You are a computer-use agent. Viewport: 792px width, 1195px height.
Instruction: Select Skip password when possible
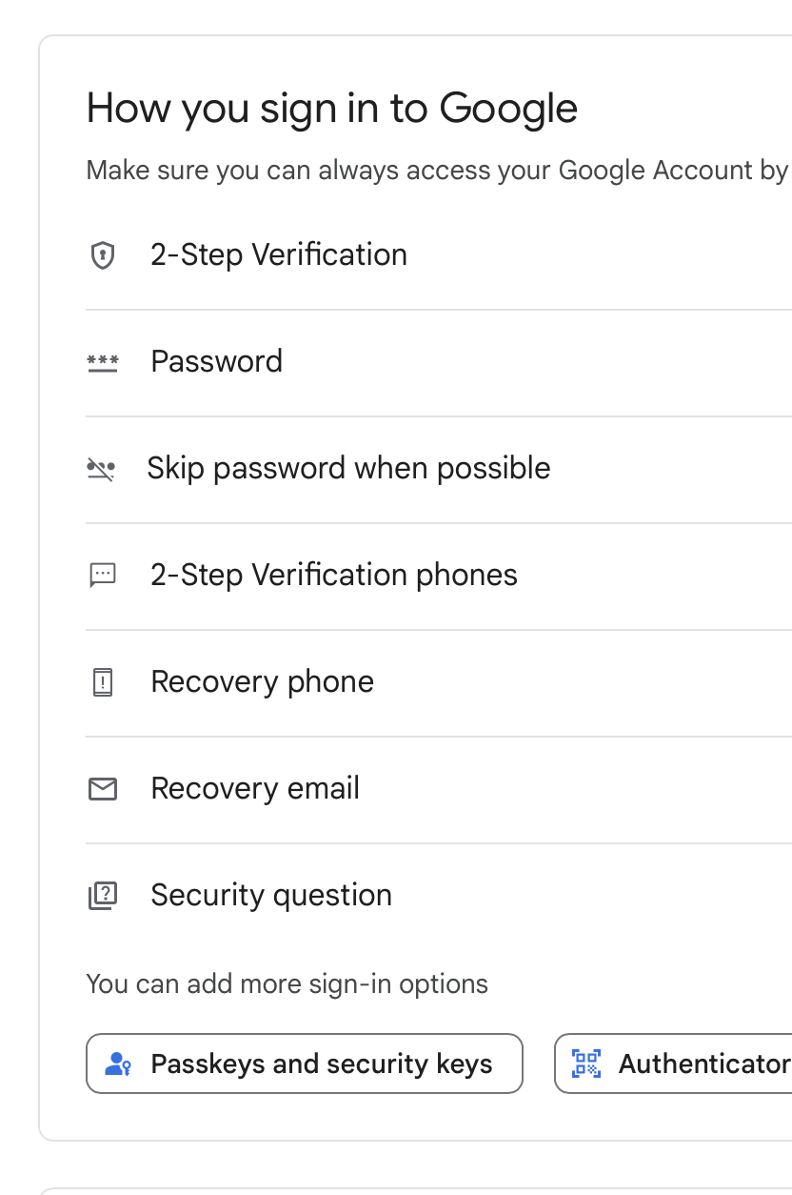tap(348, 469)
